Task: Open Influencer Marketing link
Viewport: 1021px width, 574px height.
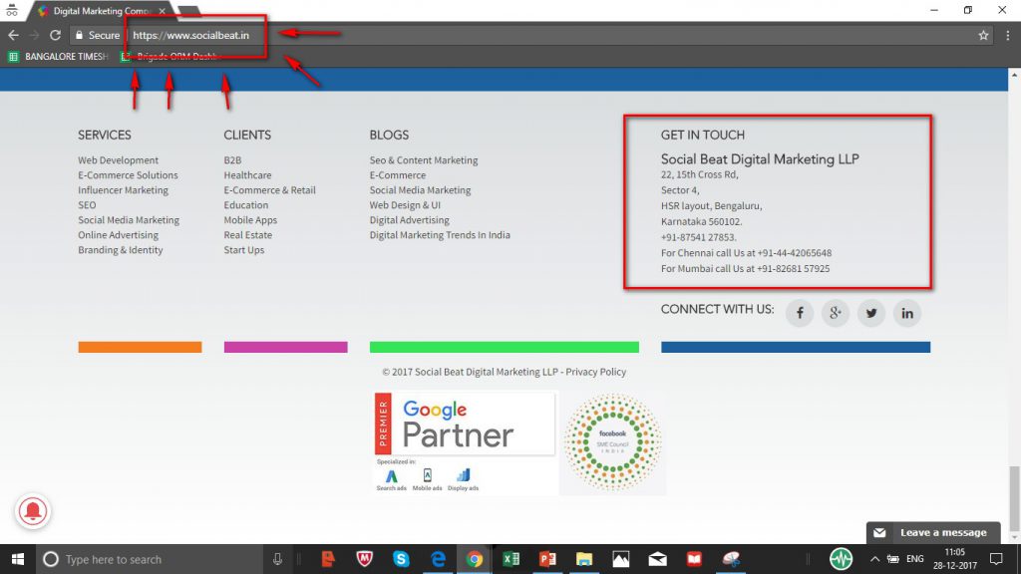Action: 123,190
